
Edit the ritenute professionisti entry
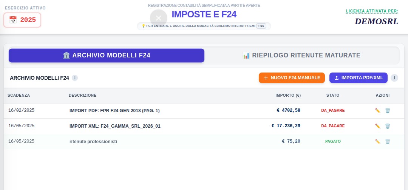pyautogui.click(x=377, y=142)
